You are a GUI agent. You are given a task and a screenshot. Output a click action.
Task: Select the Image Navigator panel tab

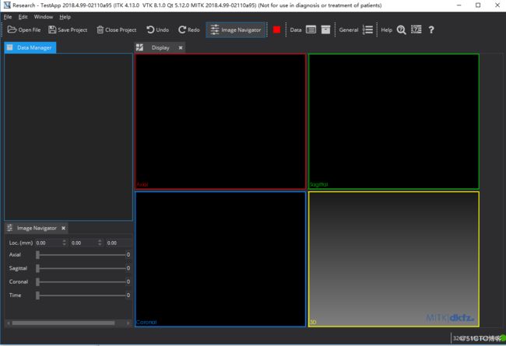tap(37, 228)
